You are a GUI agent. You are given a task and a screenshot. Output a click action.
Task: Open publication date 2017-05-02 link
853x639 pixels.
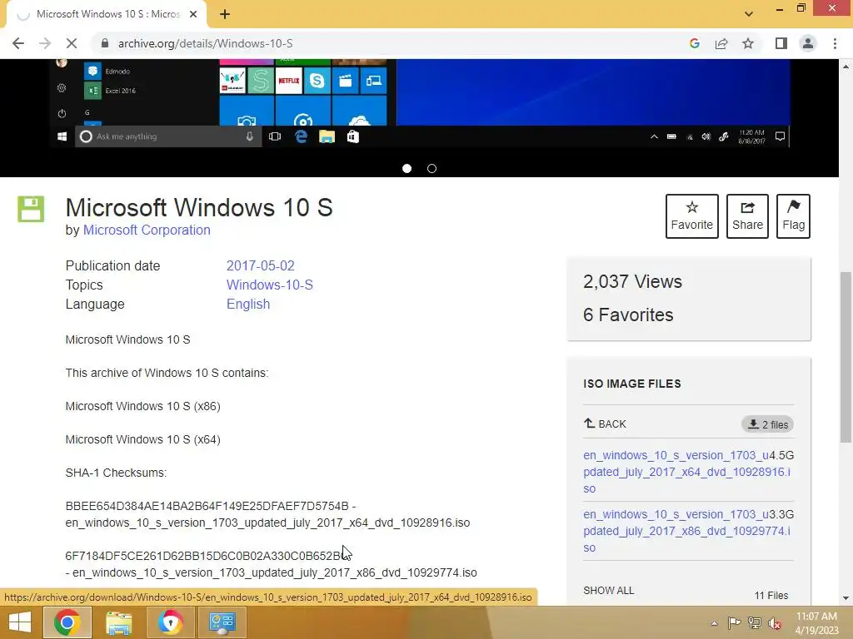260,265
